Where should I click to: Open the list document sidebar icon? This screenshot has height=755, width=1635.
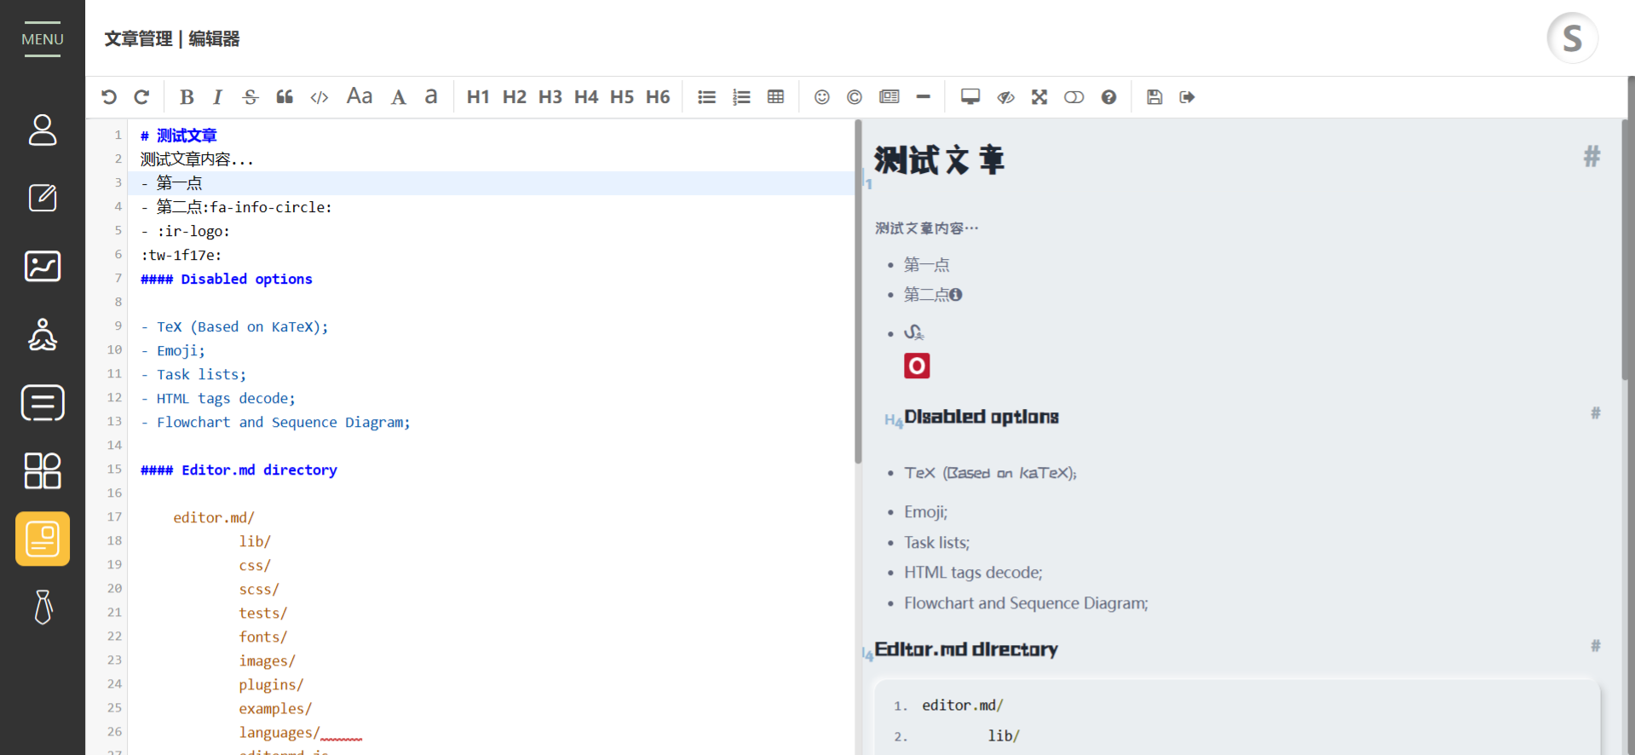43,402
